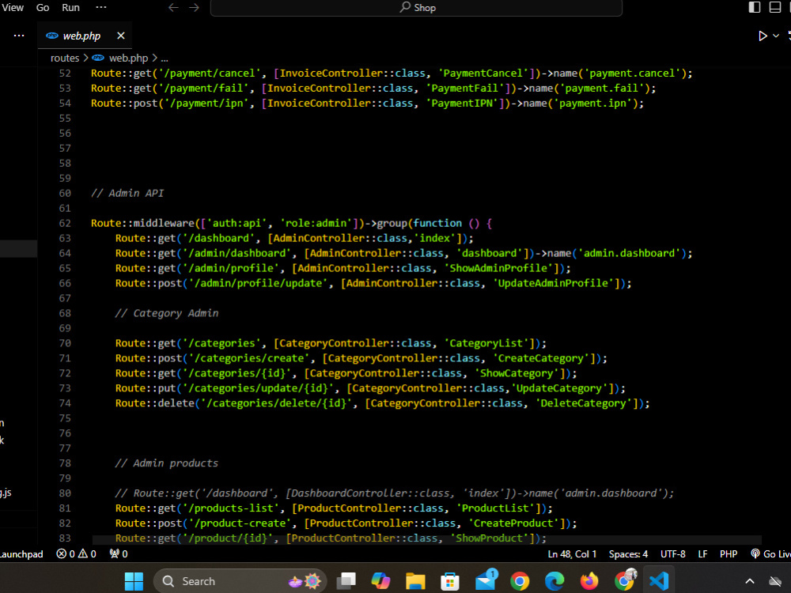This screenshot has height=593, width=791.
Task: Go forward with the right arrow
Action: point(195,8)
